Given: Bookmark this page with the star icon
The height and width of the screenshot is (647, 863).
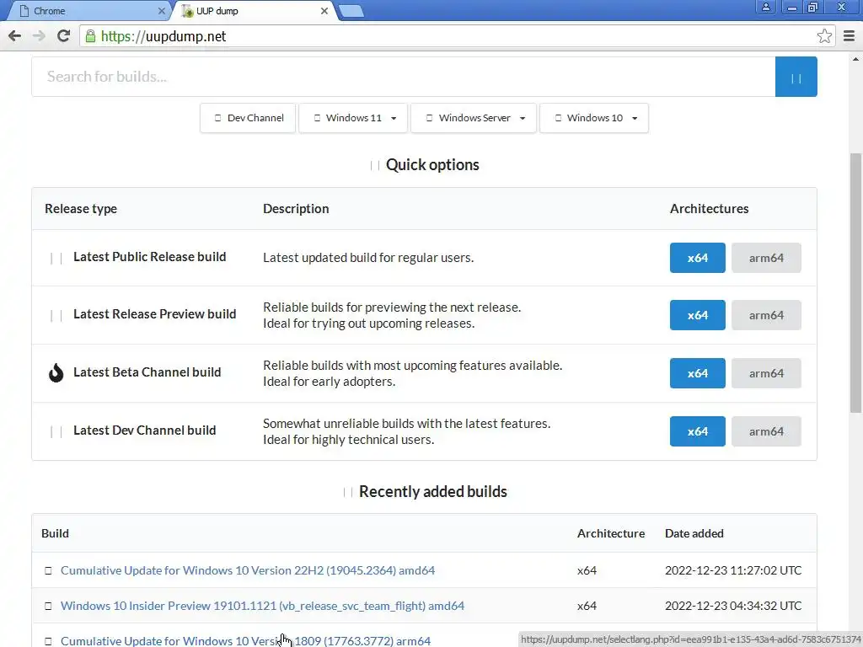Looking at the screenshot, I should pyautogui.click(x=824, y=36).
